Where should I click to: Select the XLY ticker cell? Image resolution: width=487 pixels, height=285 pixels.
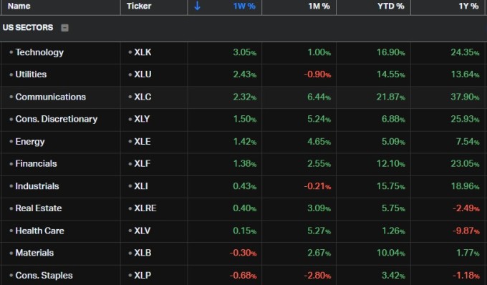tap(142, 119)
